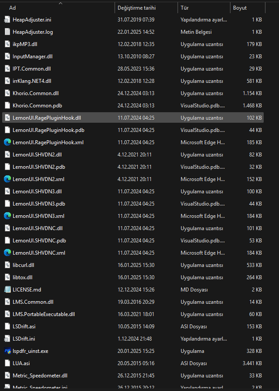Click size 581 KB of irrKlang.NET4.dll
Image resolution: width=279 pixels, height=391 pixels.
[x=254, y=81]
